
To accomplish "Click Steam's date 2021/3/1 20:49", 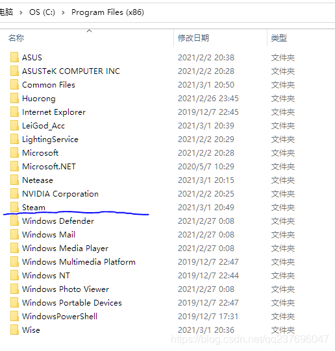I will tap(206, 208).
